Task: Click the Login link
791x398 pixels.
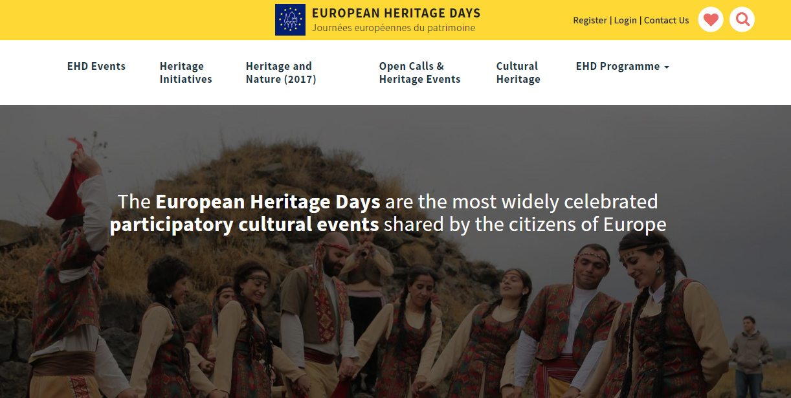Action: (x=625, y=20)
